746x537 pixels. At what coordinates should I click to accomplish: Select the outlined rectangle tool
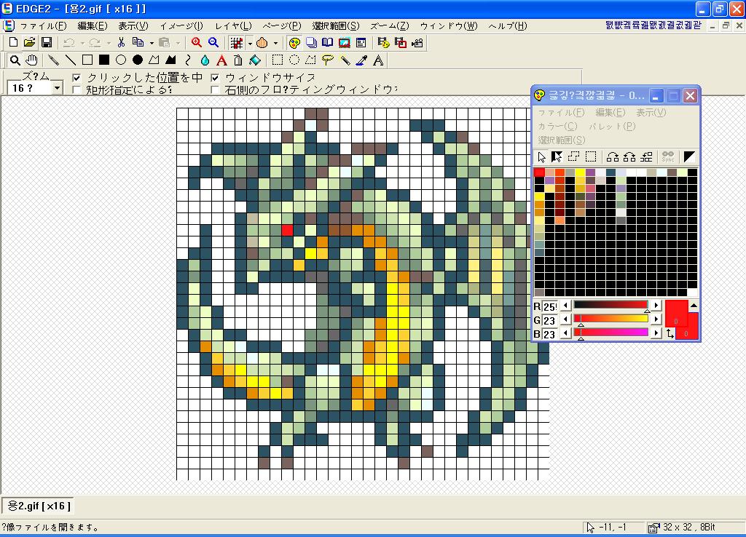click(87, 60)
